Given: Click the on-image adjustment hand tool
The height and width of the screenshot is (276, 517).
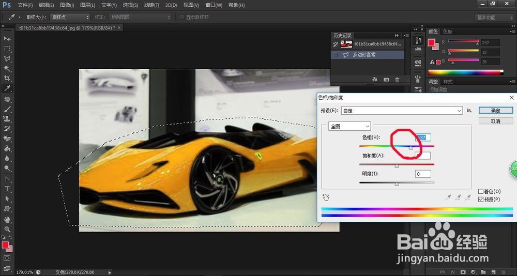Looking at the screenshot, I should click(326, 197).
